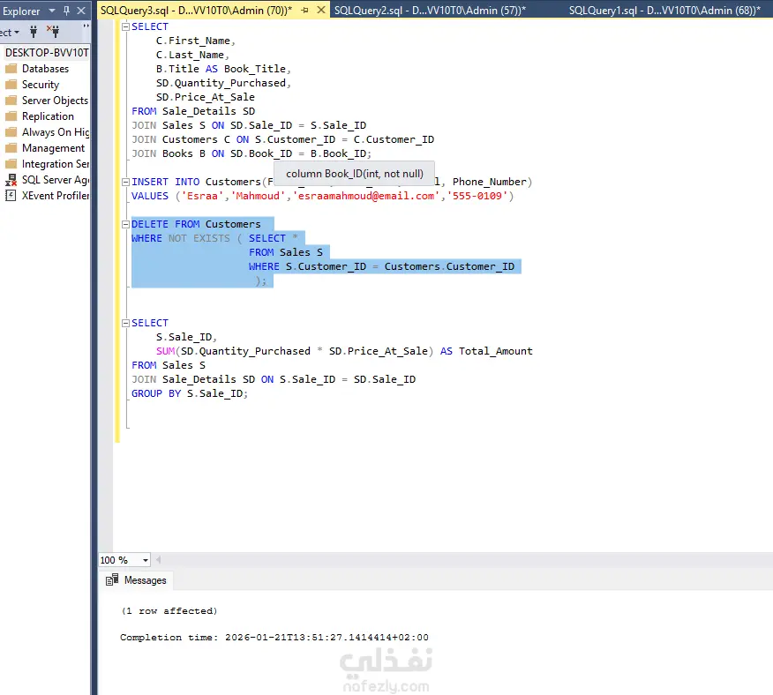Select the Server Objects tree label
Screen dimensions: 773x695
pos(55,100)
